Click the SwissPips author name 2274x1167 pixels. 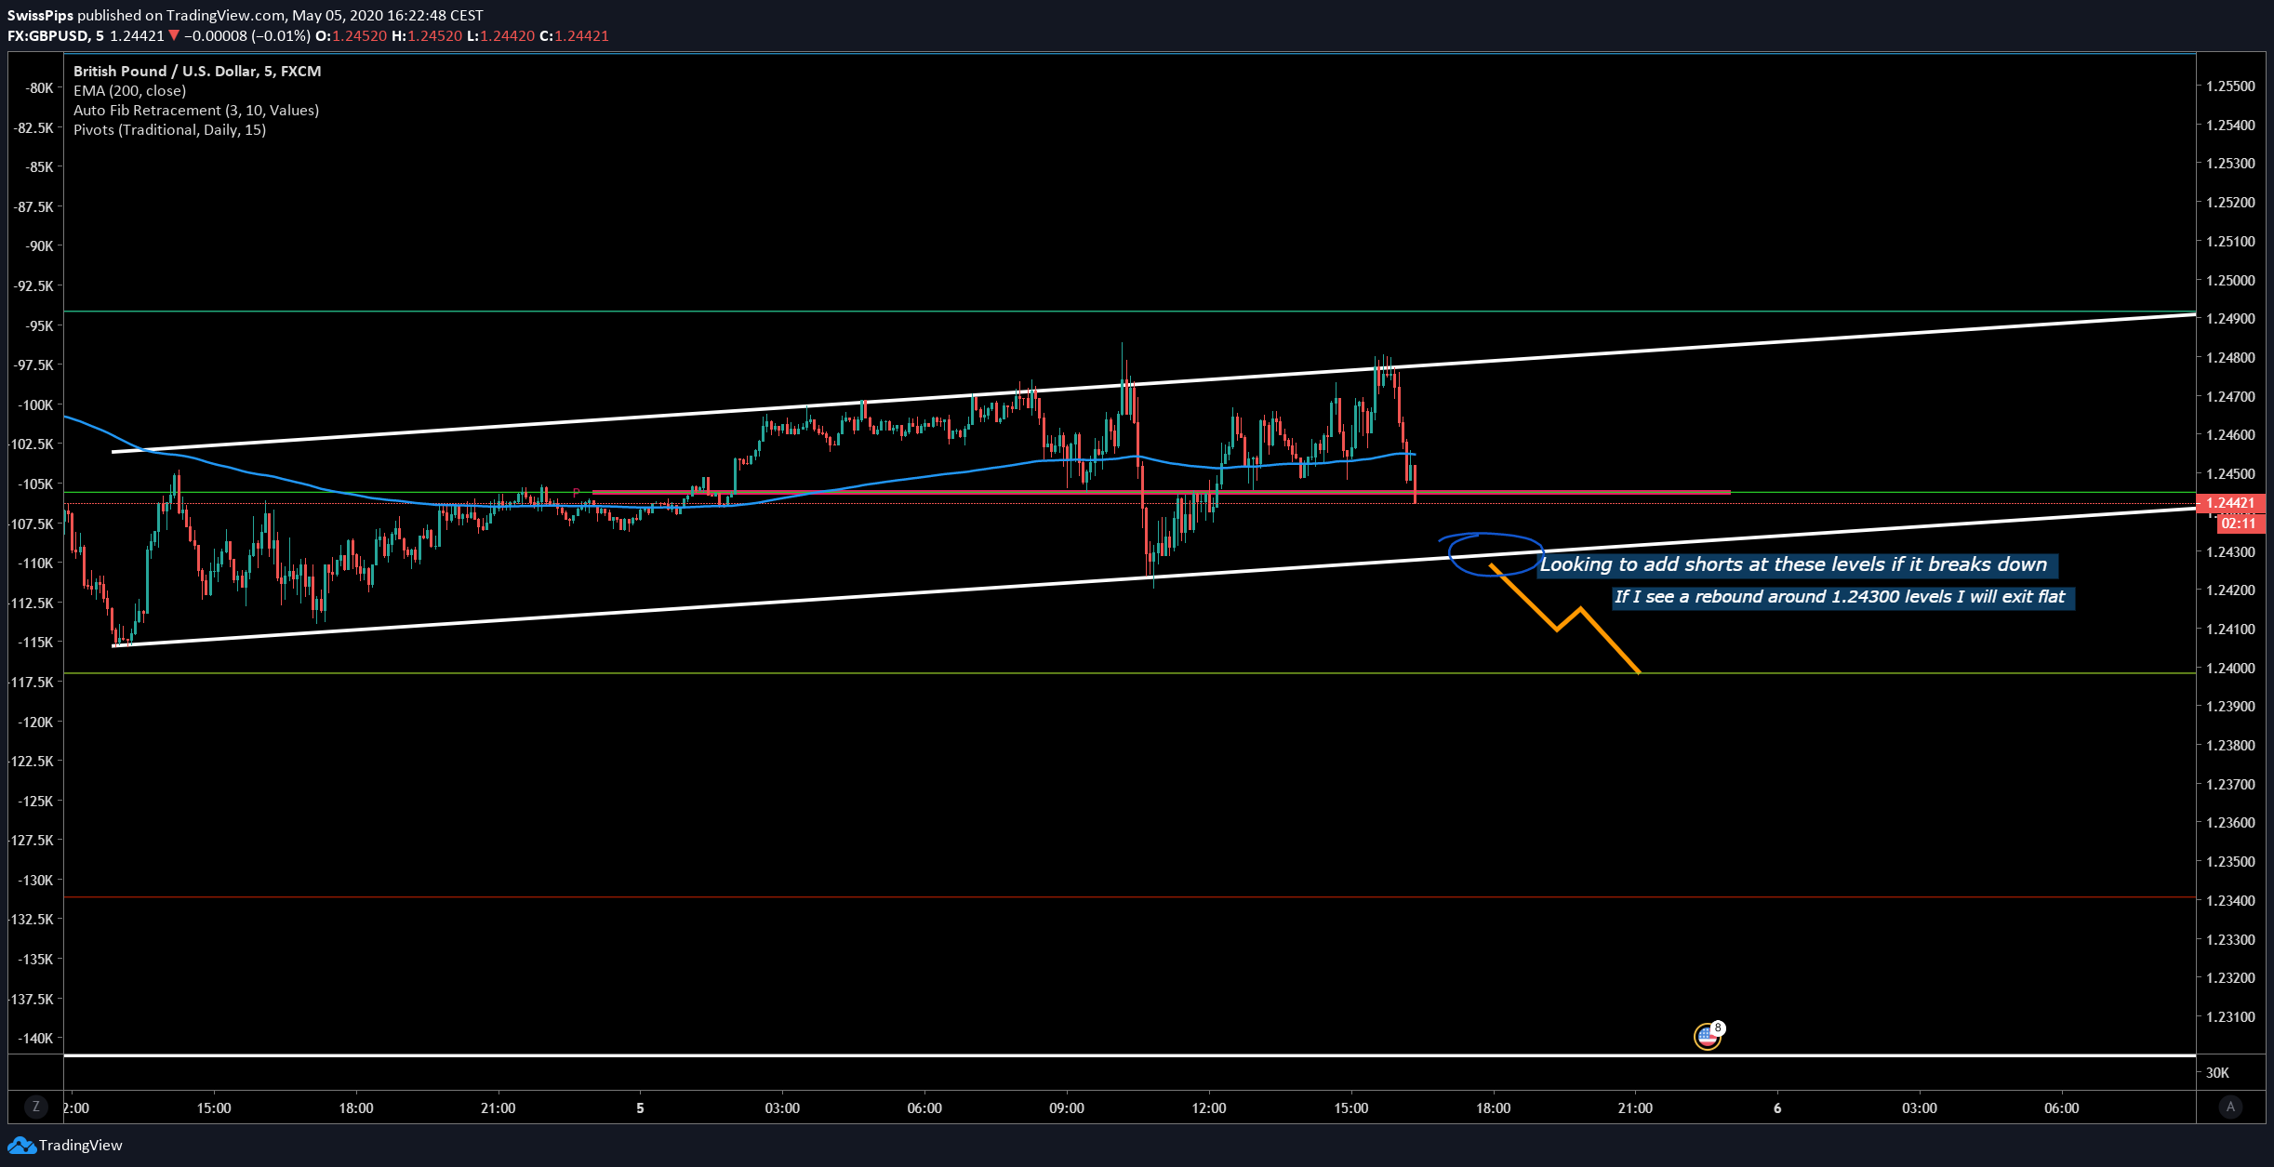tap(40, 15)
